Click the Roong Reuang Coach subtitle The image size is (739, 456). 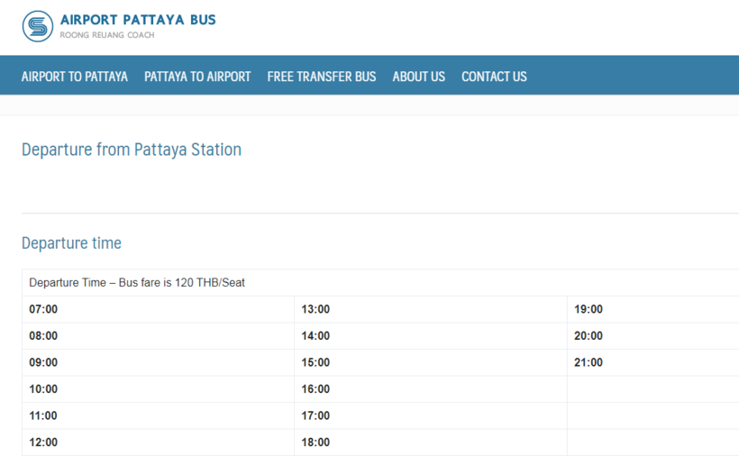pos(107,35)
